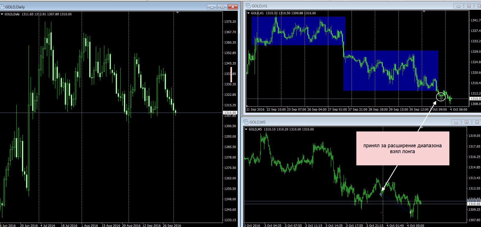Click the 1310.00 current price label on Daily
Image resolution: width=481 pixels, height=227 pixels.
230,113
